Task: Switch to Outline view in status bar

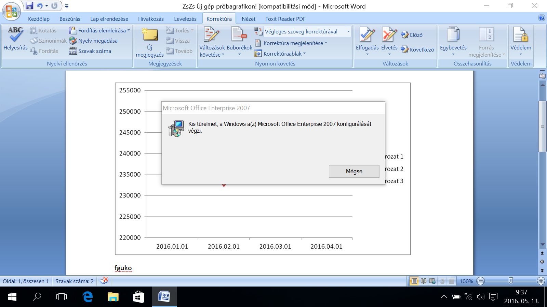Action: (442, 281)
